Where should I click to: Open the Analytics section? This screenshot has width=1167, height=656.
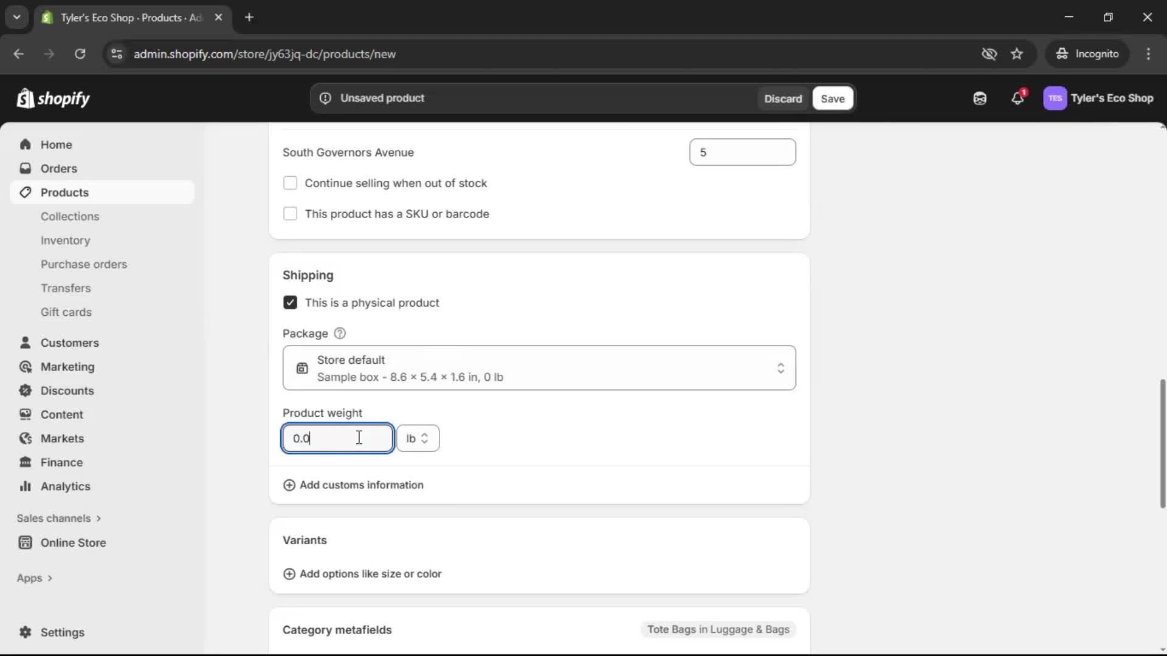point(64,487)
